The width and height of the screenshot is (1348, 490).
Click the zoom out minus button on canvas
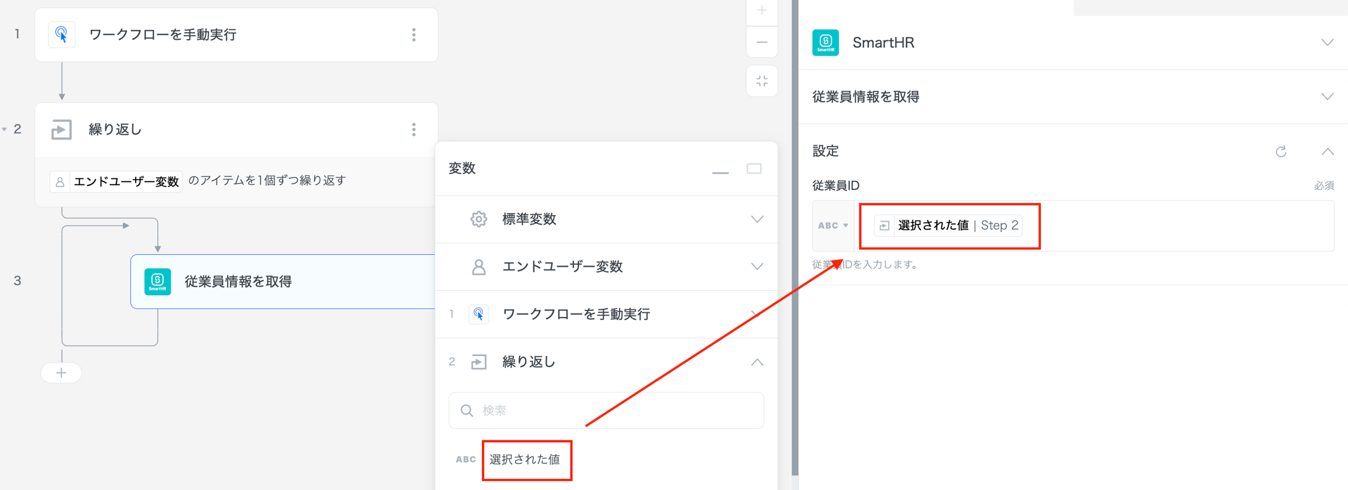pos(762,42)
